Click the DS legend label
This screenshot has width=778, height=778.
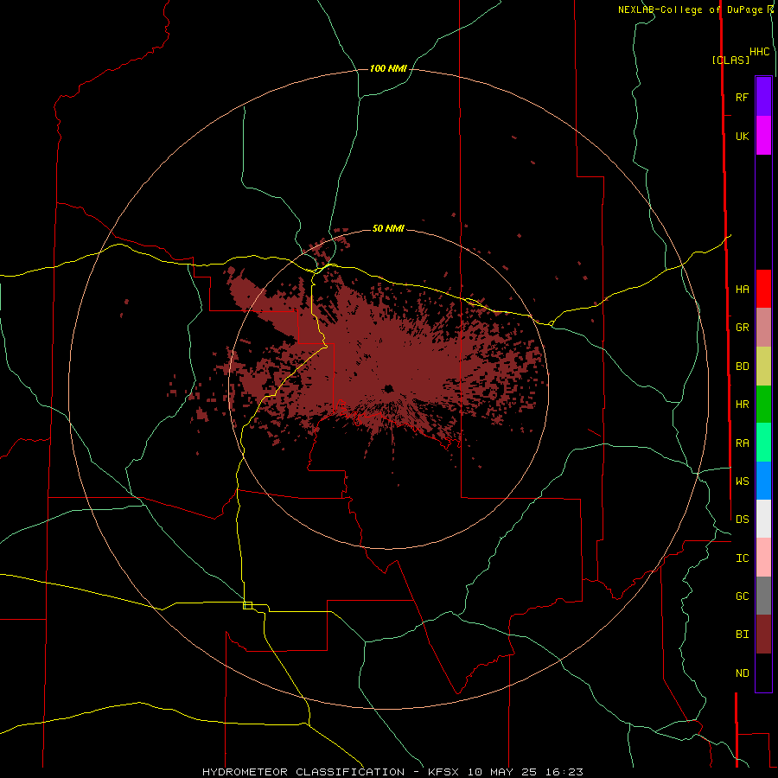click(742, 519)
